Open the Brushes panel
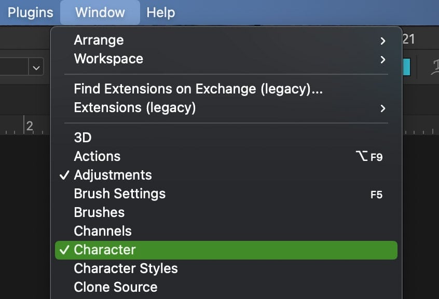 pos(99,212)
